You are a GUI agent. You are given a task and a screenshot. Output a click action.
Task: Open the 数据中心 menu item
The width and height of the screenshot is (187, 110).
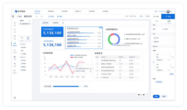pyautogui.click(x=78, y=11)
